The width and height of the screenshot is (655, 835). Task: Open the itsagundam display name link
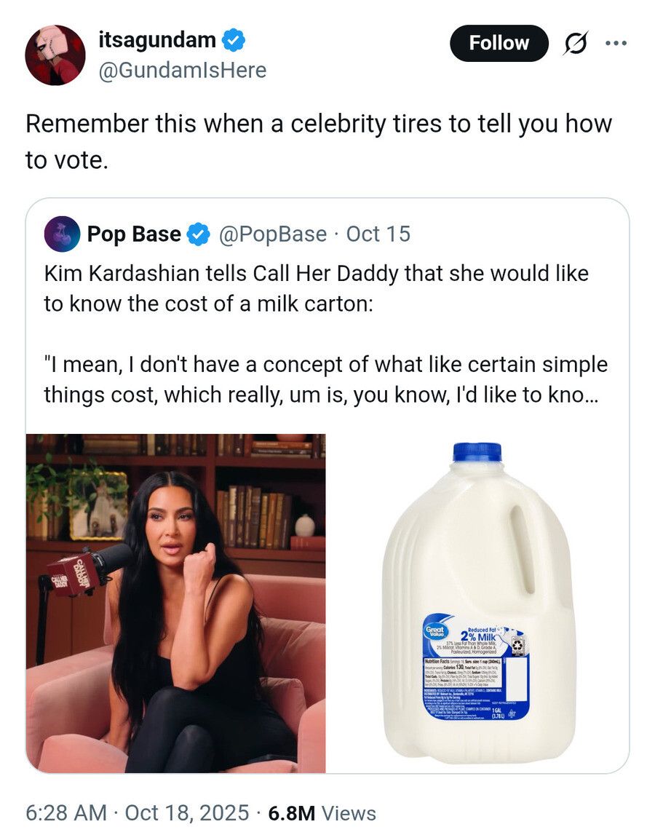pos(157,41)
